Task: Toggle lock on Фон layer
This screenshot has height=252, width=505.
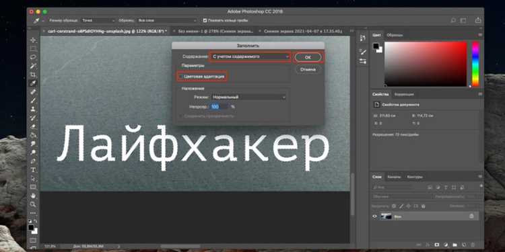Action: pos(471,216)
